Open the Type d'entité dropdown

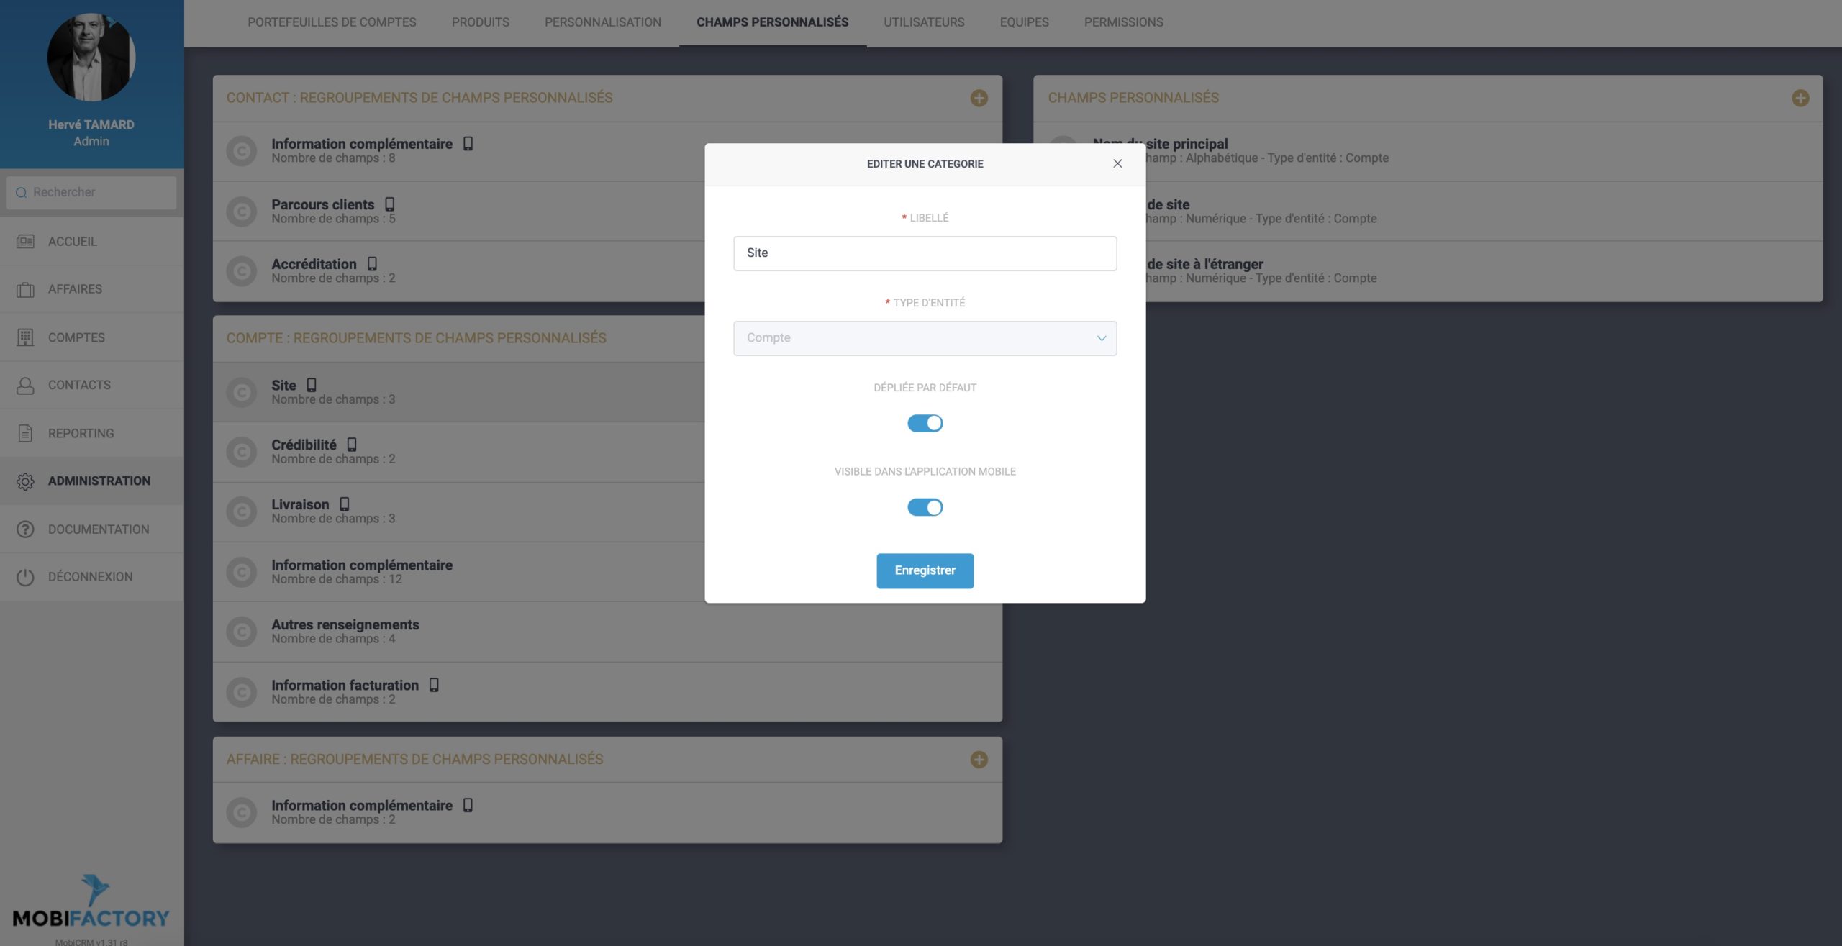pyautogui.click(x=925, y=338)
